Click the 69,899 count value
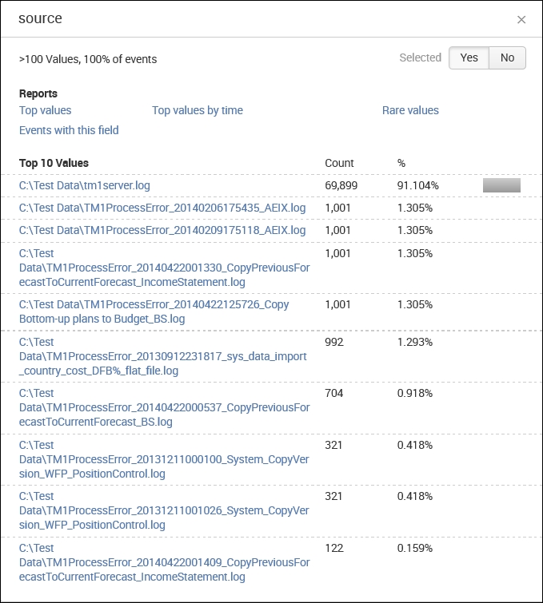543x603 pixels. tap(341, 185)
